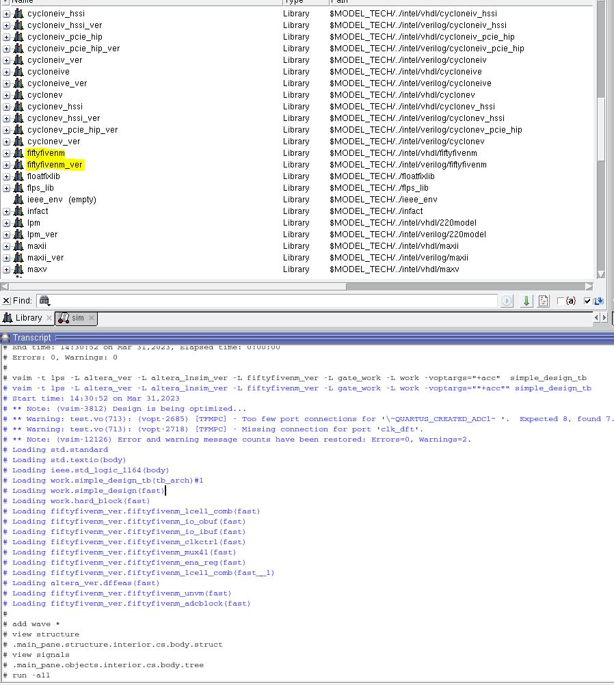Open the binoculars search options dropdown

coord(44,301)
